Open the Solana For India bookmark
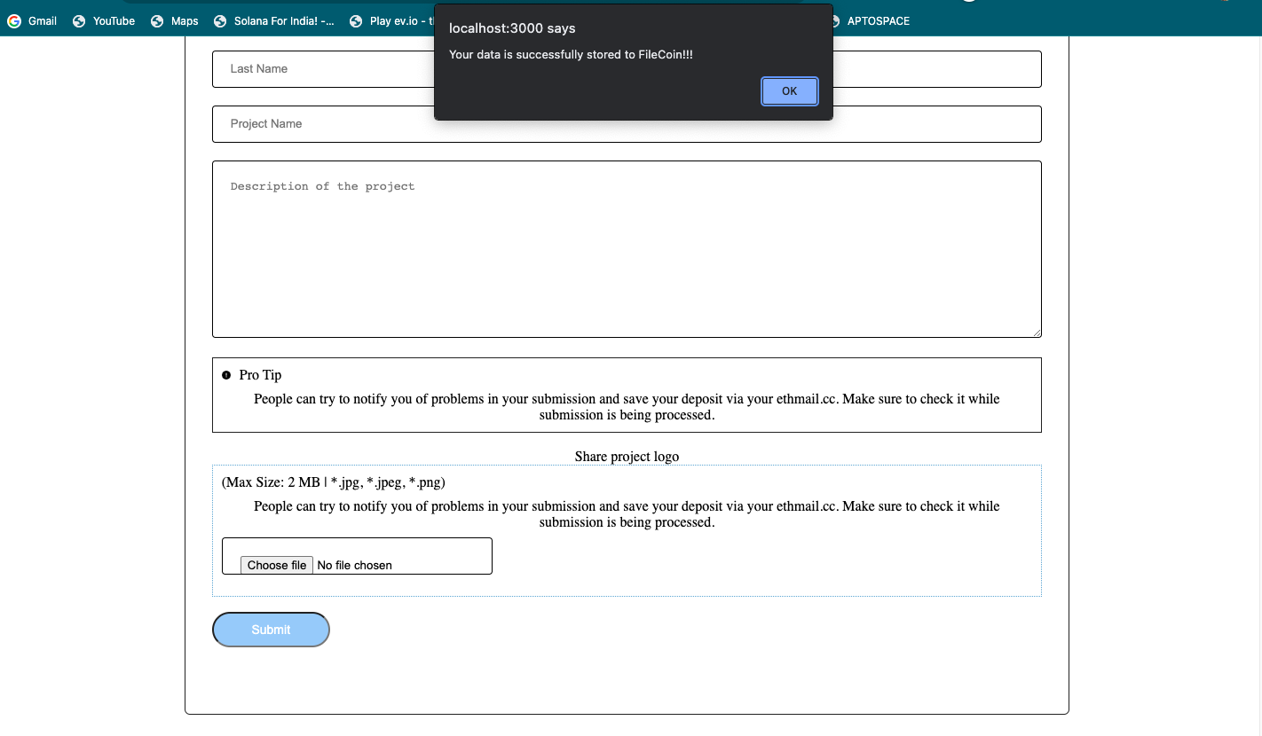Viewport: 1262px width, 736px height. [x=274, y=21]
